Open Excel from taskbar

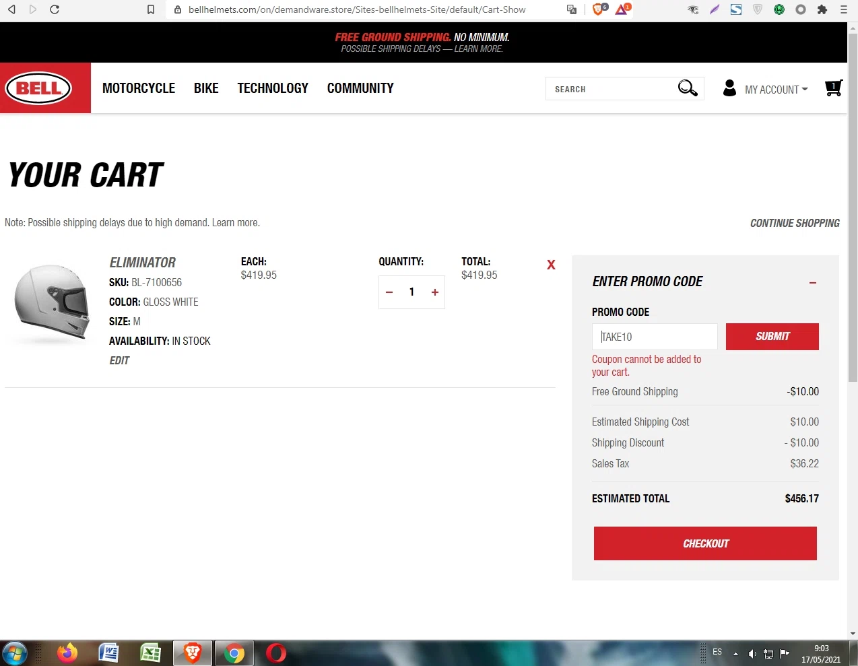point(150,653)
